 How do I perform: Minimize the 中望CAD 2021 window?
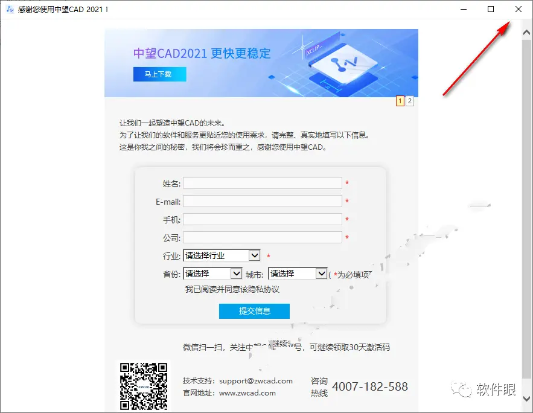pyautogui.click(x=464, y=9)
